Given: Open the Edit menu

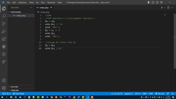Looking at the screenshot, I should [14, 2].
